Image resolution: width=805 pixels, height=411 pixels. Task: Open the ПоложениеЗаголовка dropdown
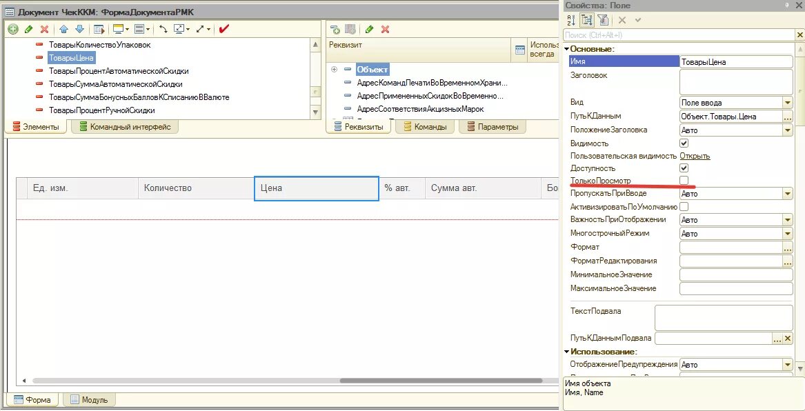point(788,130)
